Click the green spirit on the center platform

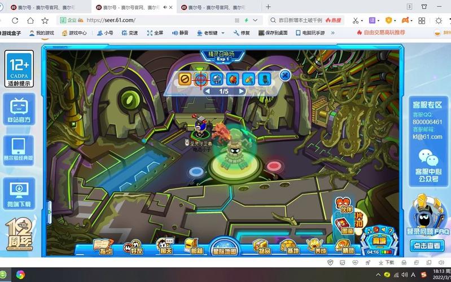(x=235, y=151)
